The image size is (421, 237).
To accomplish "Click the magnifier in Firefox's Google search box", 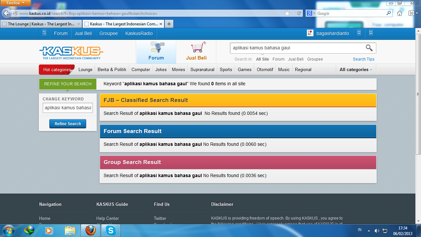I will point(389,13).
